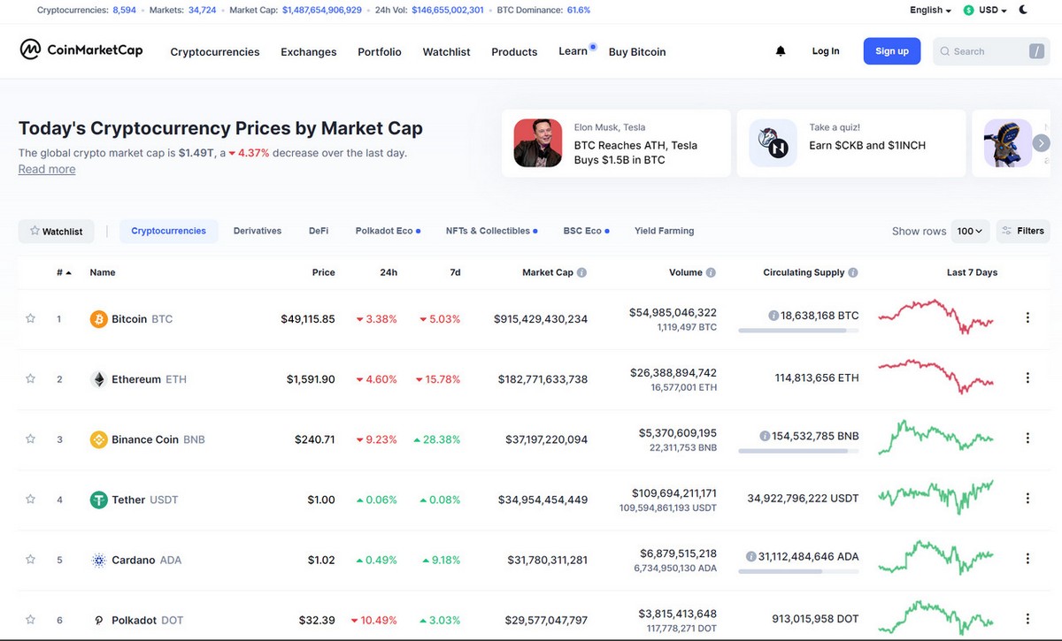The width and height of the screenshot is (1062, 641).
Task: Click the Tether coin logo icon
Action: (99, 500)
